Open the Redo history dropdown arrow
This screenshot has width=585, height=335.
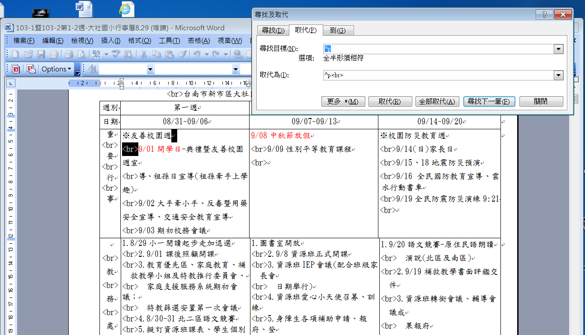coord(225,55)
